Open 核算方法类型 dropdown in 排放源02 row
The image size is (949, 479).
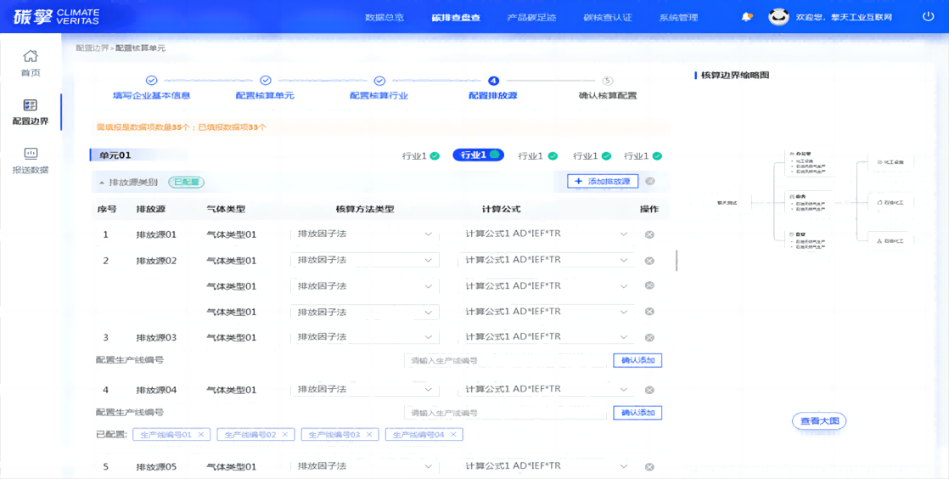365,260
